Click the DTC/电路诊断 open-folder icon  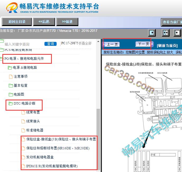(x=11, y=104)
